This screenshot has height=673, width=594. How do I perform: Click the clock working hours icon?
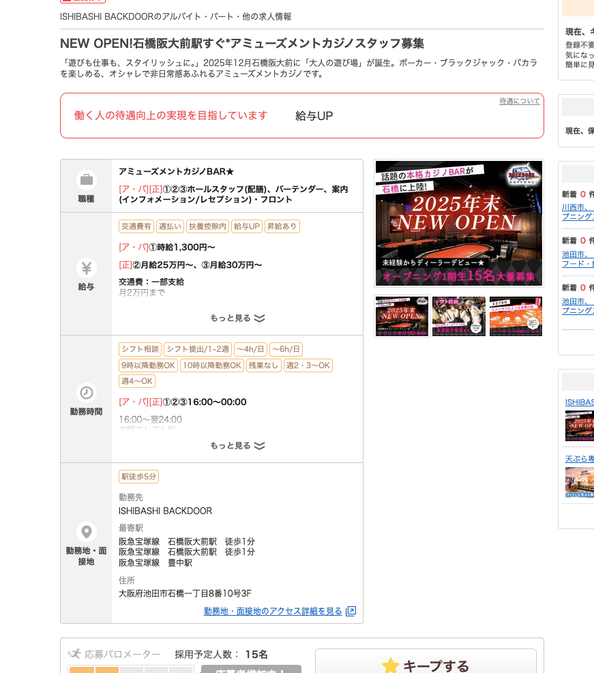click(86, 393)
